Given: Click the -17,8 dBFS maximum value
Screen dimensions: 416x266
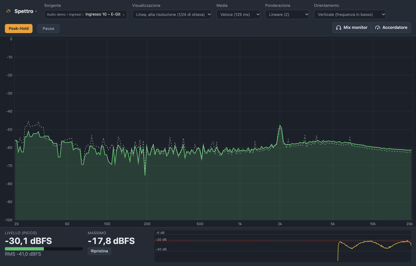Looking at the screenshot, I should [x=111, y=241].
